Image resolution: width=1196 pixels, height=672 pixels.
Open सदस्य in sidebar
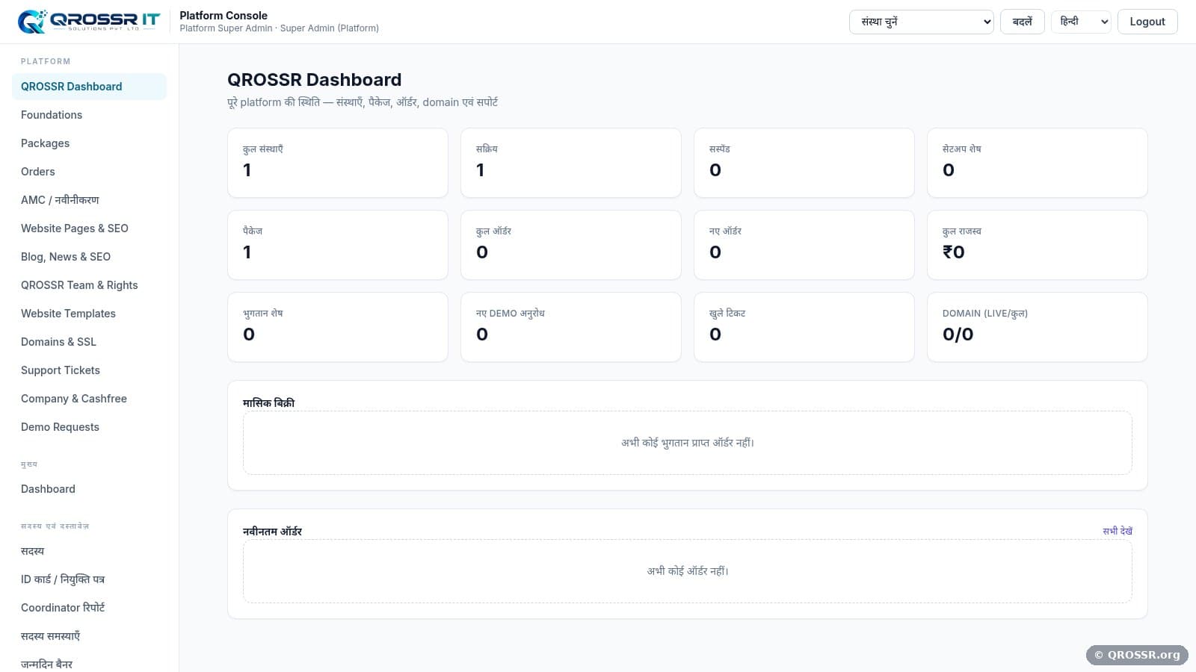(89, 551)
